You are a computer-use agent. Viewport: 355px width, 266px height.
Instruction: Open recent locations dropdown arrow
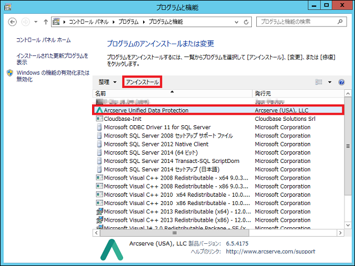tap(35, 22)
